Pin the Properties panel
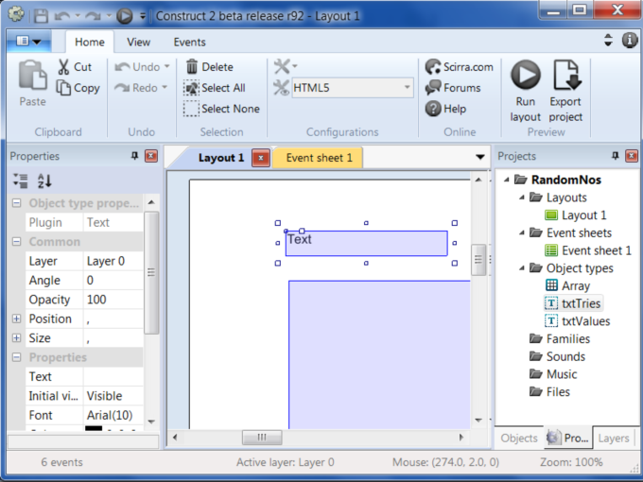 135,156
